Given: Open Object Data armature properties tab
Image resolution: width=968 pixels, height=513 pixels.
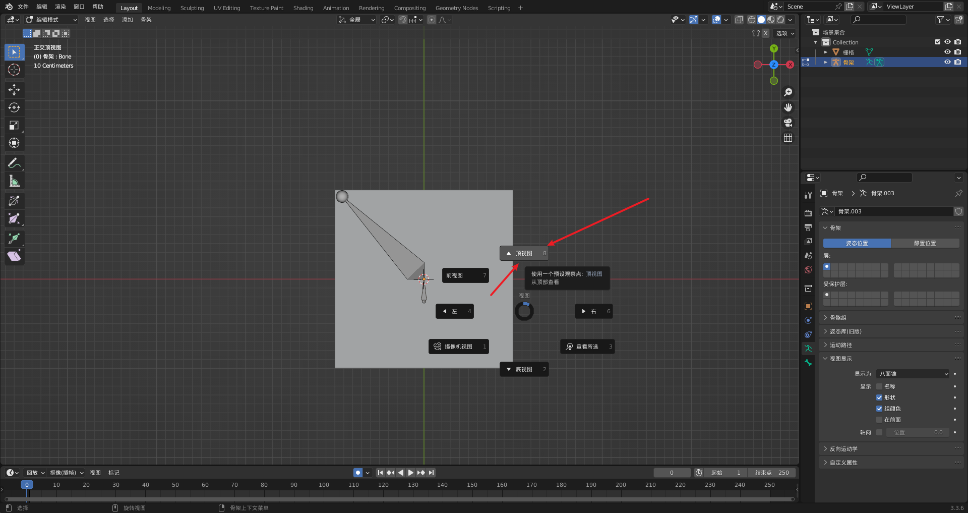Looking at the screenshot, I should 808,349.
